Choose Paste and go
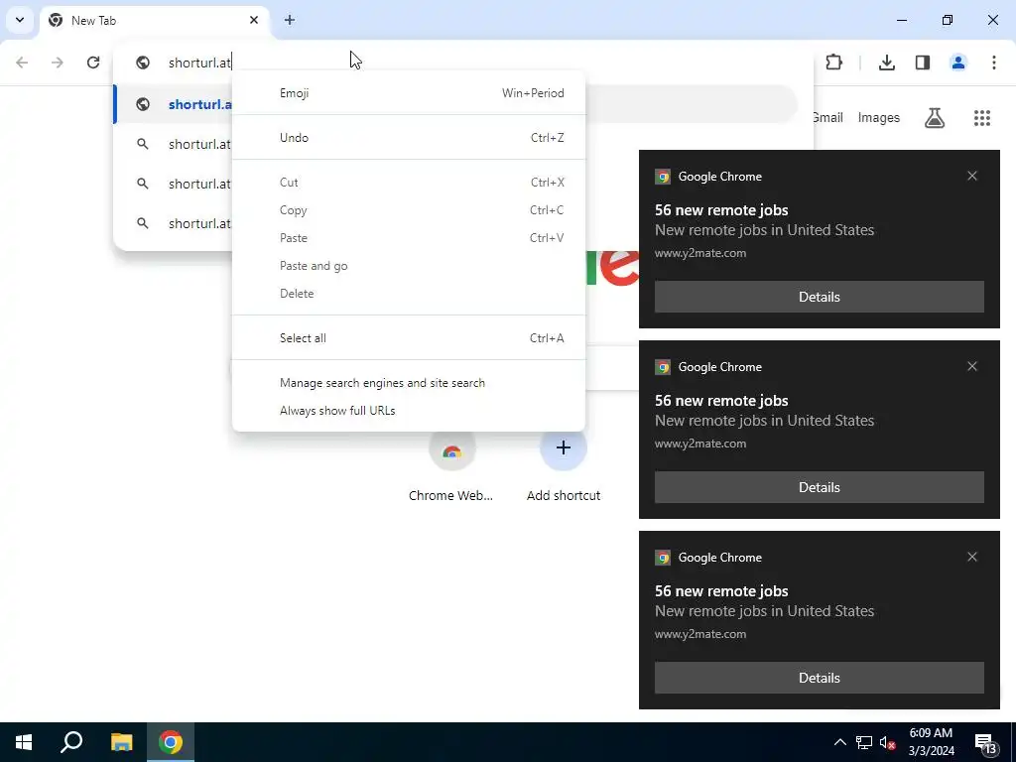The height and width of the screenshot is (762, 1016). coord(409,266)
